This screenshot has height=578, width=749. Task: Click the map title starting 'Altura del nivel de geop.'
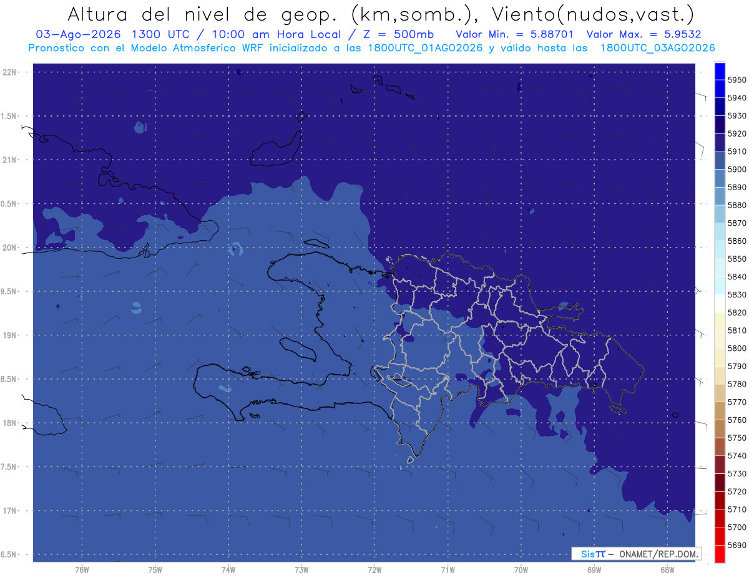pyautogui.click(x=381, y=14)
